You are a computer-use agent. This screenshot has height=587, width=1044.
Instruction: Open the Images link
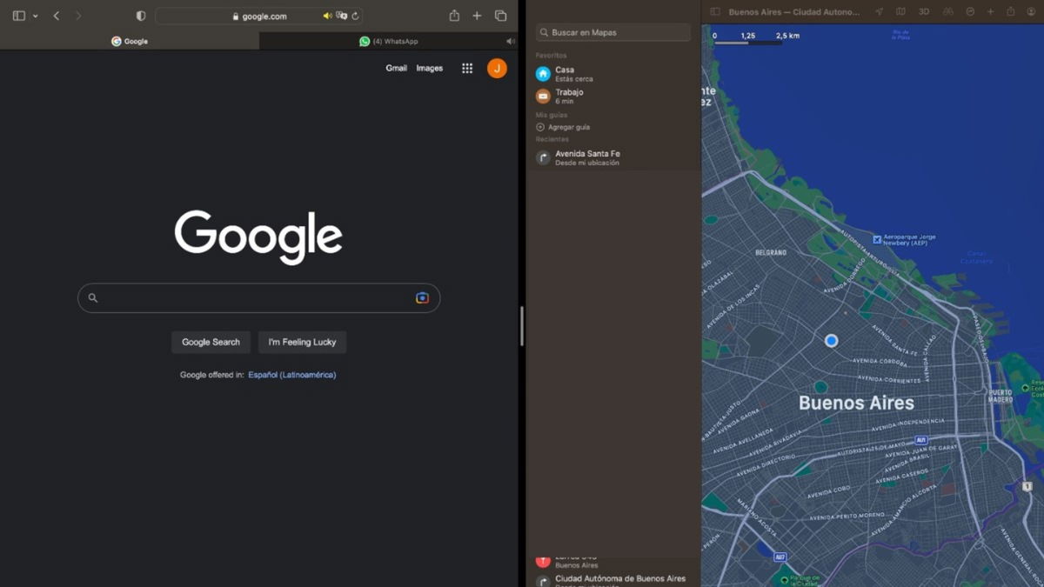(429, 68)
